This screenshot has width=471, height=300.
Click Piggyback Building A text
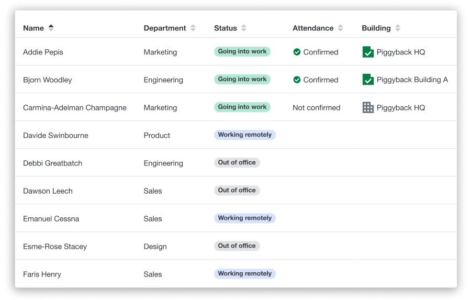coord(412,80)
